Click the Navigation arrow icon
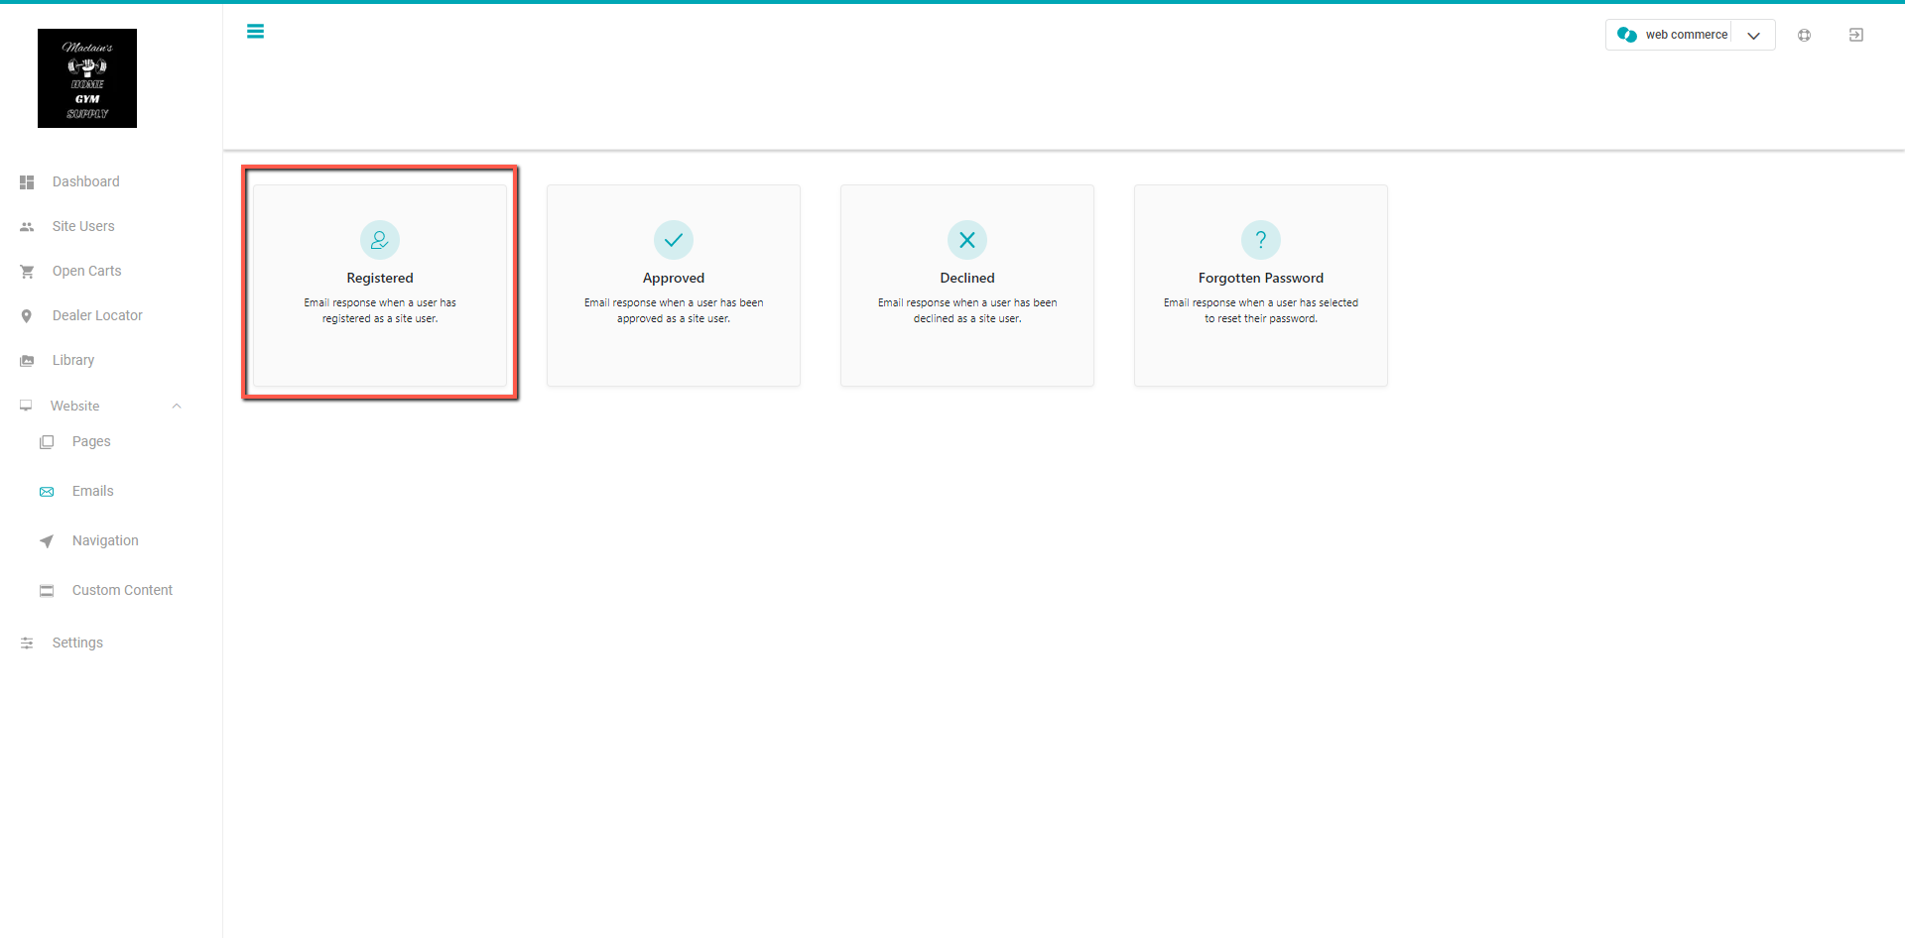This screenshot has width=1905, height=938. [x=47, y=541]
